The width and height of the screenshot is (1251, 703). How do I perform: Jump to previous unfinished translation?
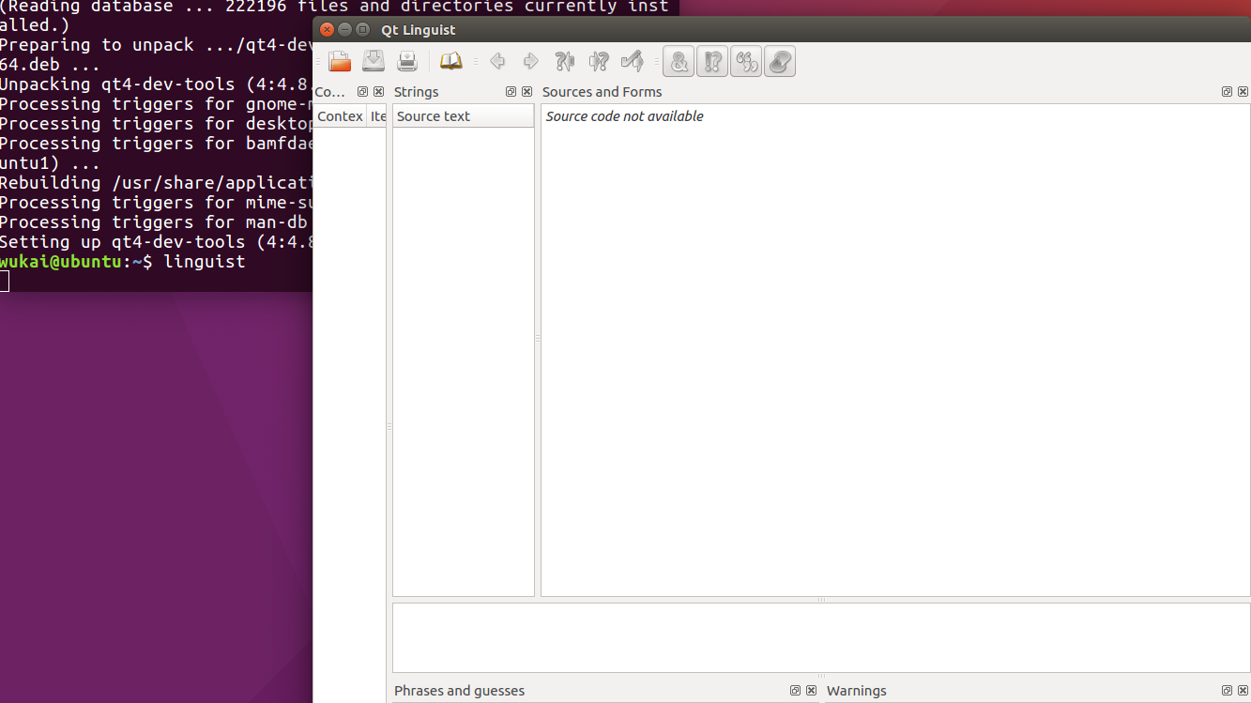point(564,60)
